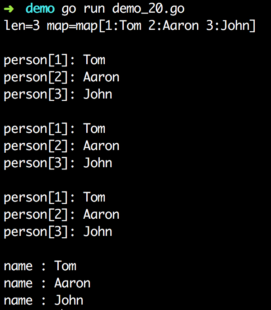Click person[2] label in third block

click(x=36, y=215)
